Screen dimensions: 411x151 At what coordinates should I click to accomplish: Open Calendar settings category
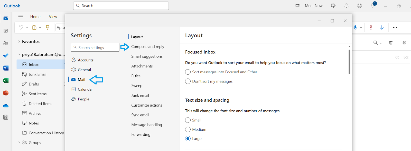82,89
